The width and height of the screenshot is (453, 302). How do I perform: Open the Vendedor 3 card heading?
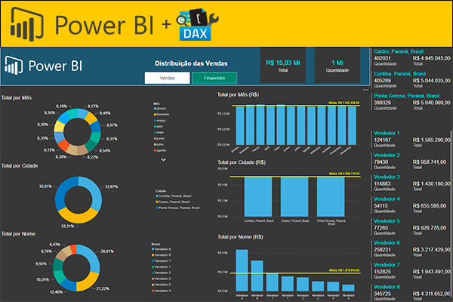coord(387,177)
